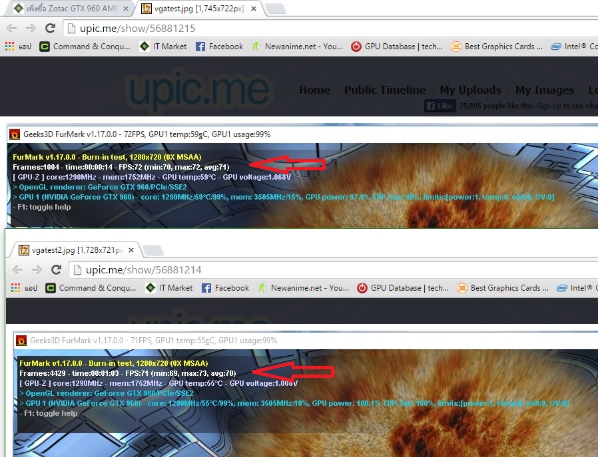Go back in the lower browser window
Viewport: 598px width, 457px height.
17,269
